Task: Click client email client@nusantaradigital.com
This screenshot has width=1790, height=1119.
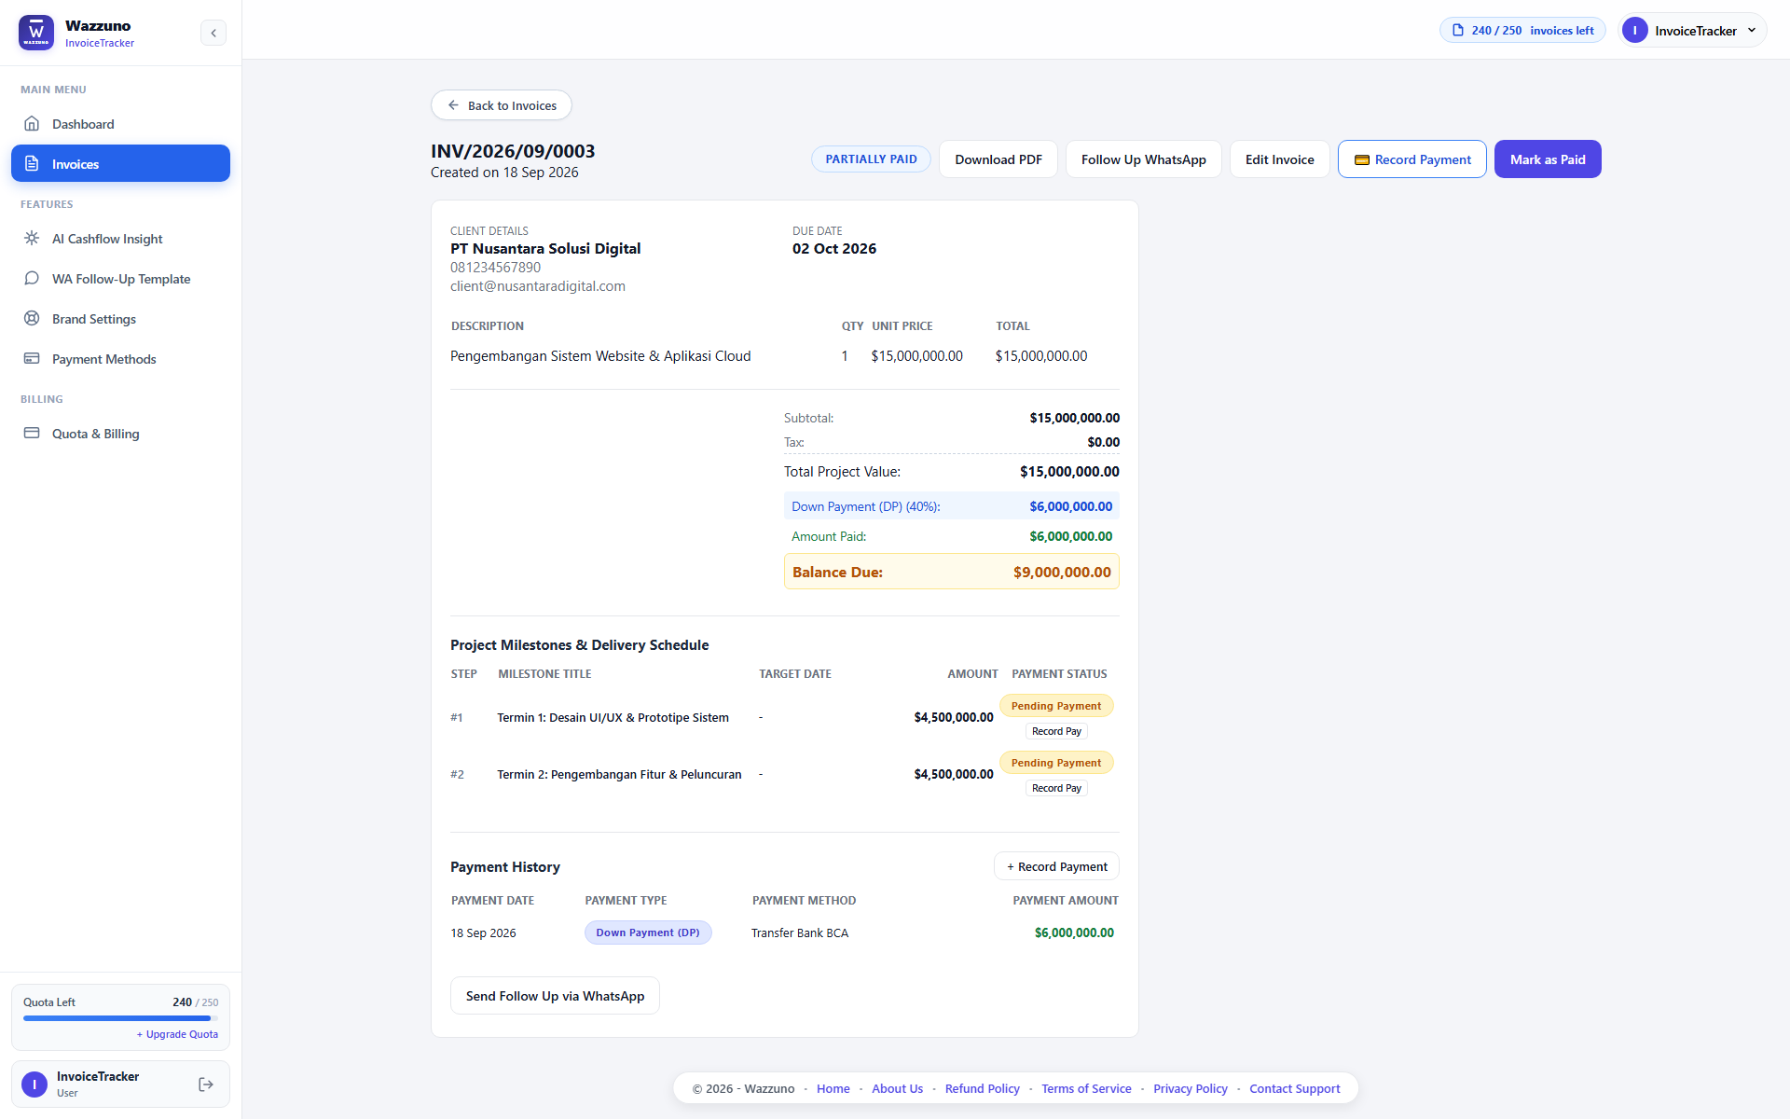Action: (538, 286)
